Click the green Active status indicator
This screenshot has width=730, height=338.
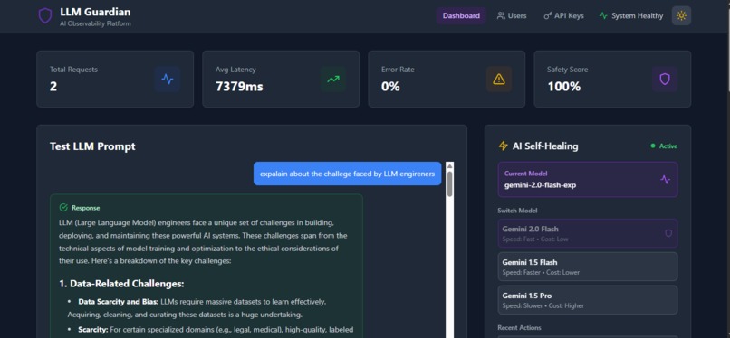[x=664, y=146]
